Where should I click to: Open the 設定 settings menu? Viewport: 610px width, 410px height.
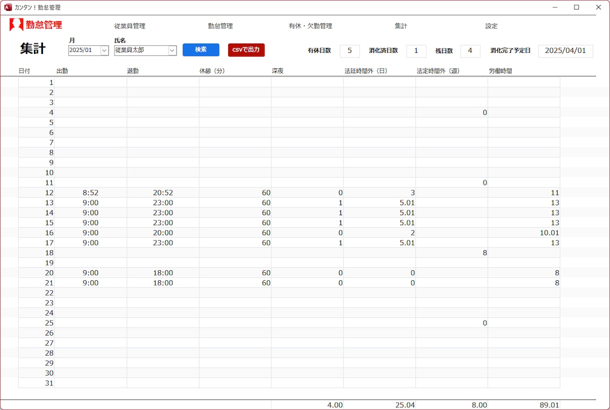click(x=491, y=26)
